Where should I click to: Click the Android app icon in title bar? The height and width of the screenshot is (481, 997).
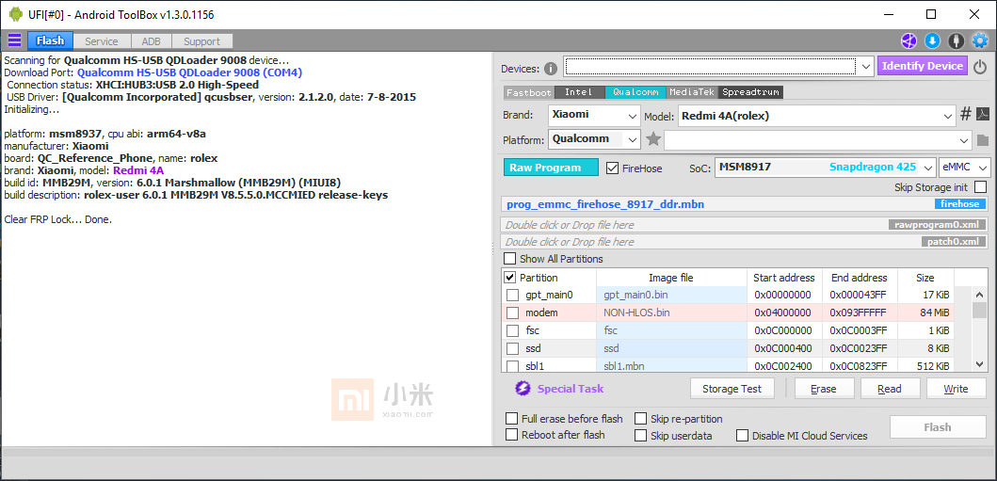click(x=15, y=14)
